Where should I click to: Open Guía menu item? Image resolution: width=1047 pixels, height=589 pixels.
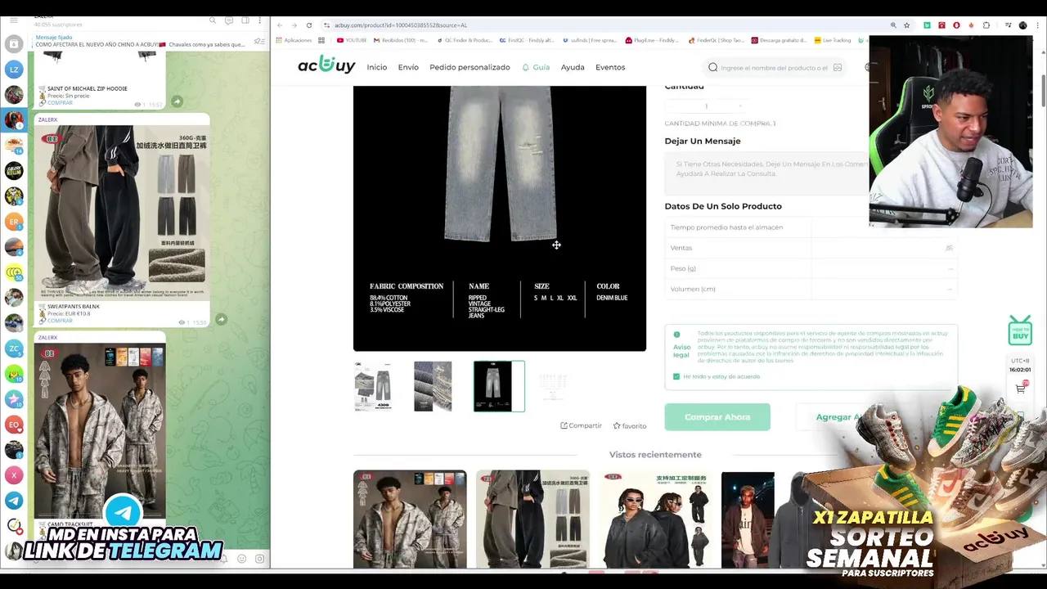click(536, 67)
